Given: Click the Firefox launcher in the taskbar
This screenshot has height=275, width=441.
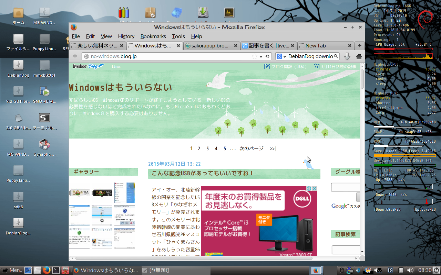Looking at the screenshot, I should tap(47, 270).
